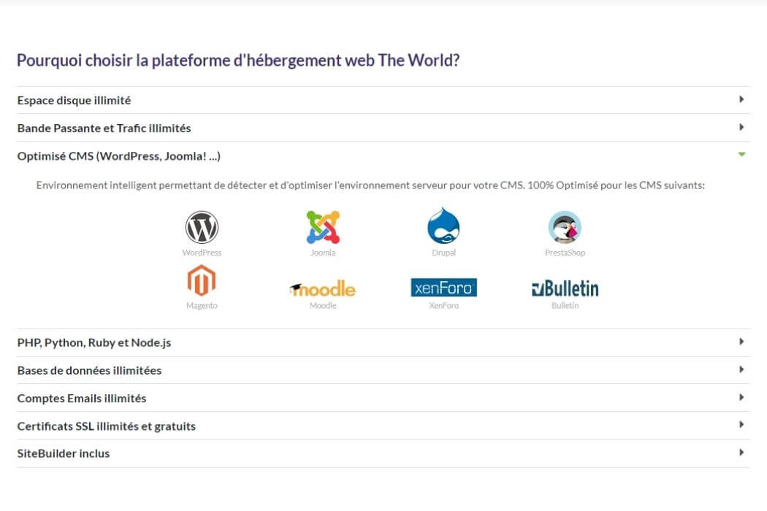Screen dimensions: 767x511
Task: Collapse the green Optimisé CMS arrow
Action: click(741, 155)
